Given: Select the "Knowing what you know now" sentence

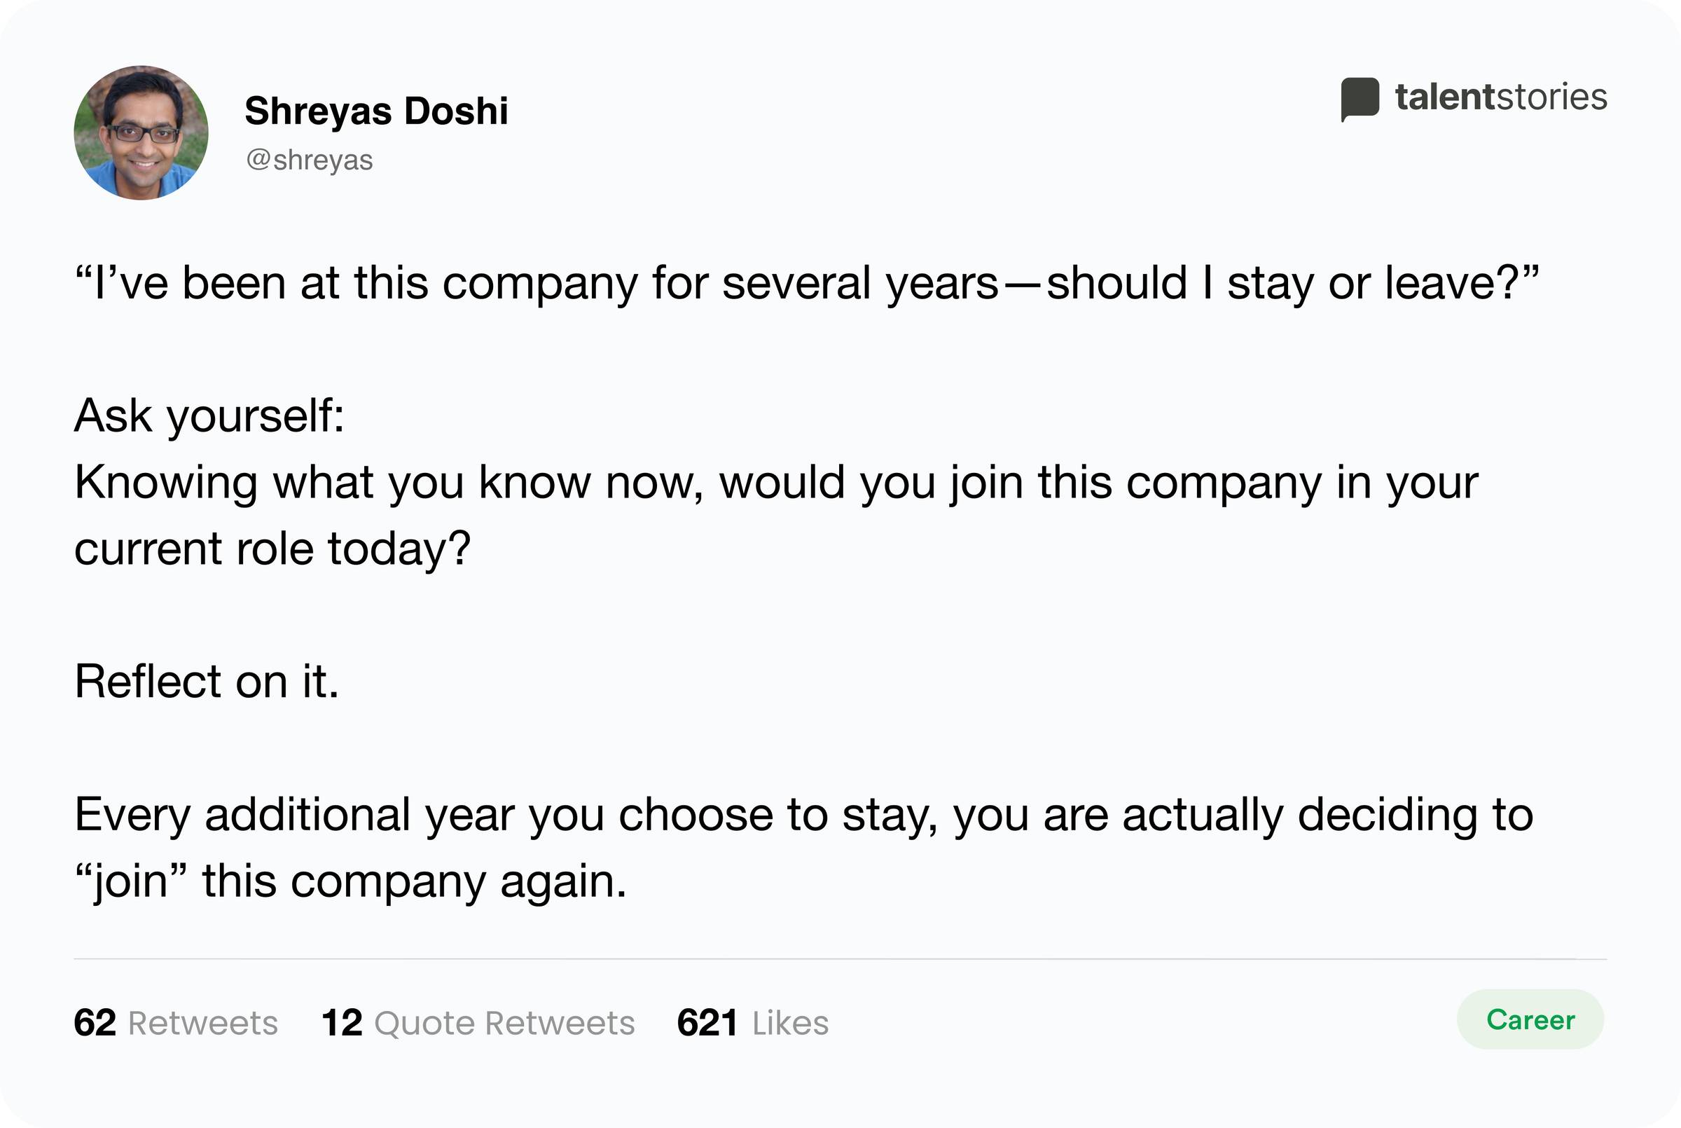Looking at the screenshot, I should 777,483.
